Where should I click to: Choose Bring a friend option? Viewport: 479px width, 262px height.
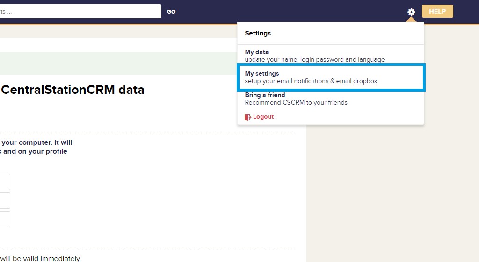265,95
